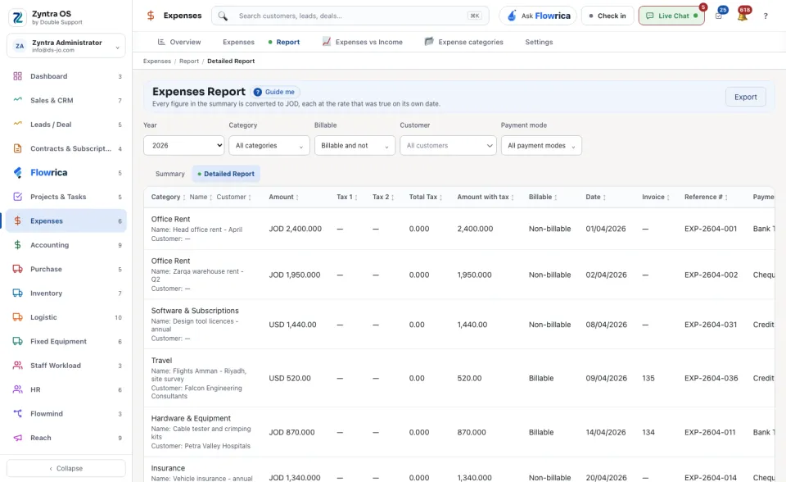Open Leads / Deal sidebar icon
Viewport: 786px width, 482px height.
coord(17,125)
